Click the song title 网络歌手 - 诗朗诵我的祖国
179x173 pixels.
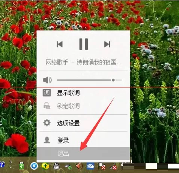click(x=83, y=62)
